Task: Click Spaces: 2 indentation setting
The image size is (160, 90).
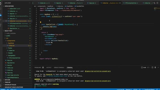Action: [128, 89]
